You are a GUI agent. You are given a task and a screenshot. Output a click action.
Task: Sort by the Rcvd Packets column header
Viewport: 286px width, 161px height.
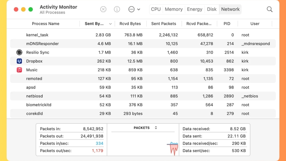coord(199,24)
